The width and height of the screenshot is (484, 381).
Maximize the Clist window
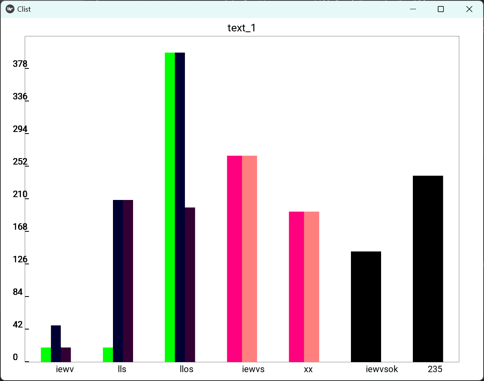pyautogui.click(x=441, y=9)
